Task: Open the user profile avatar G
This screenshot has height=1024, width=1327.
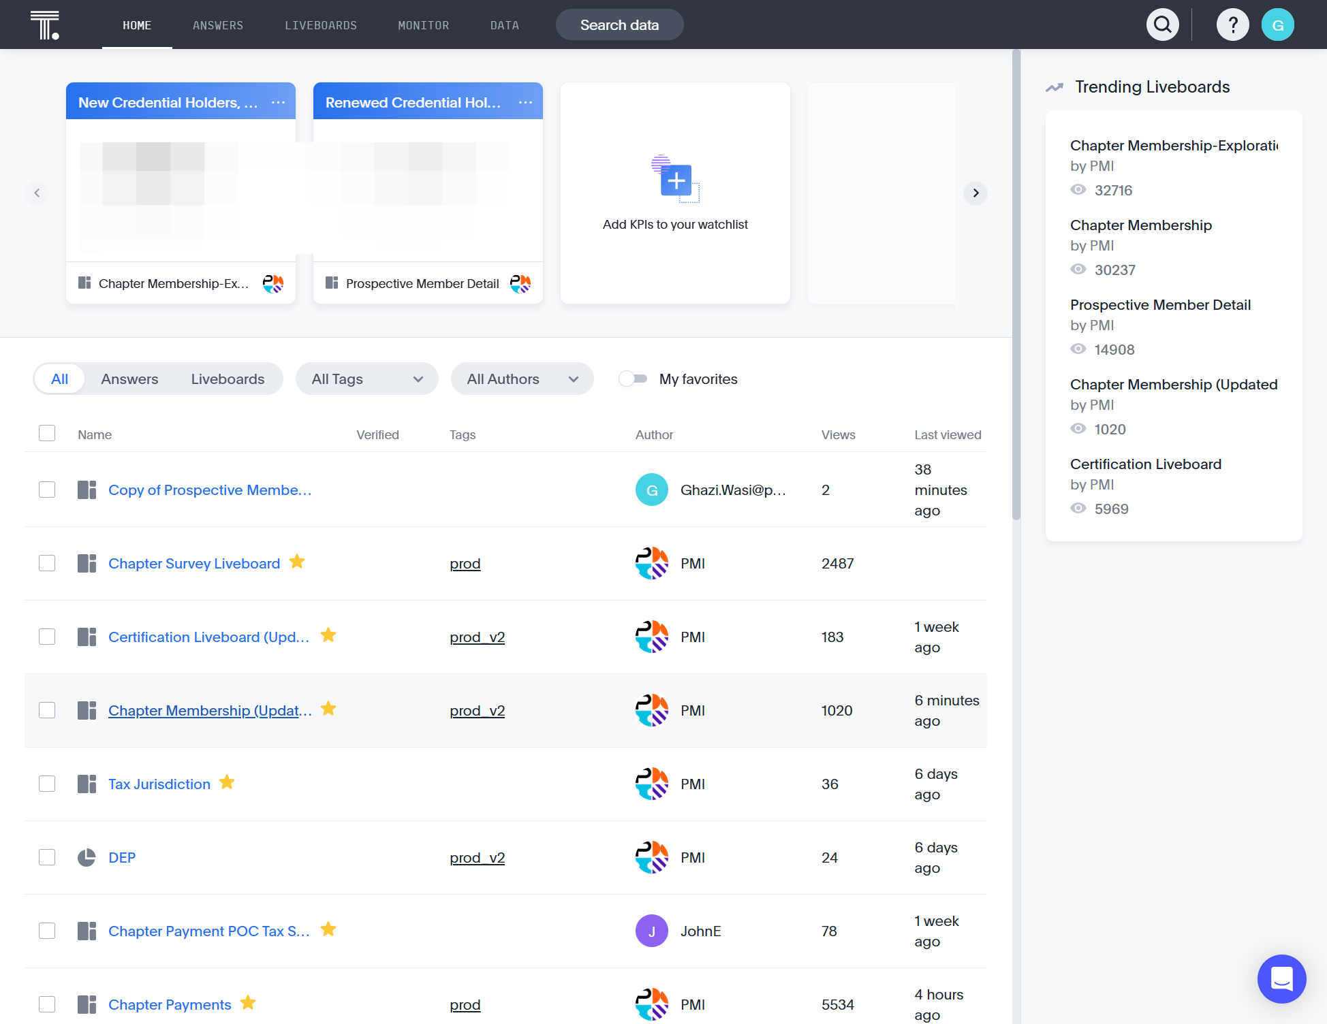Action: [x=1277, y=25]
